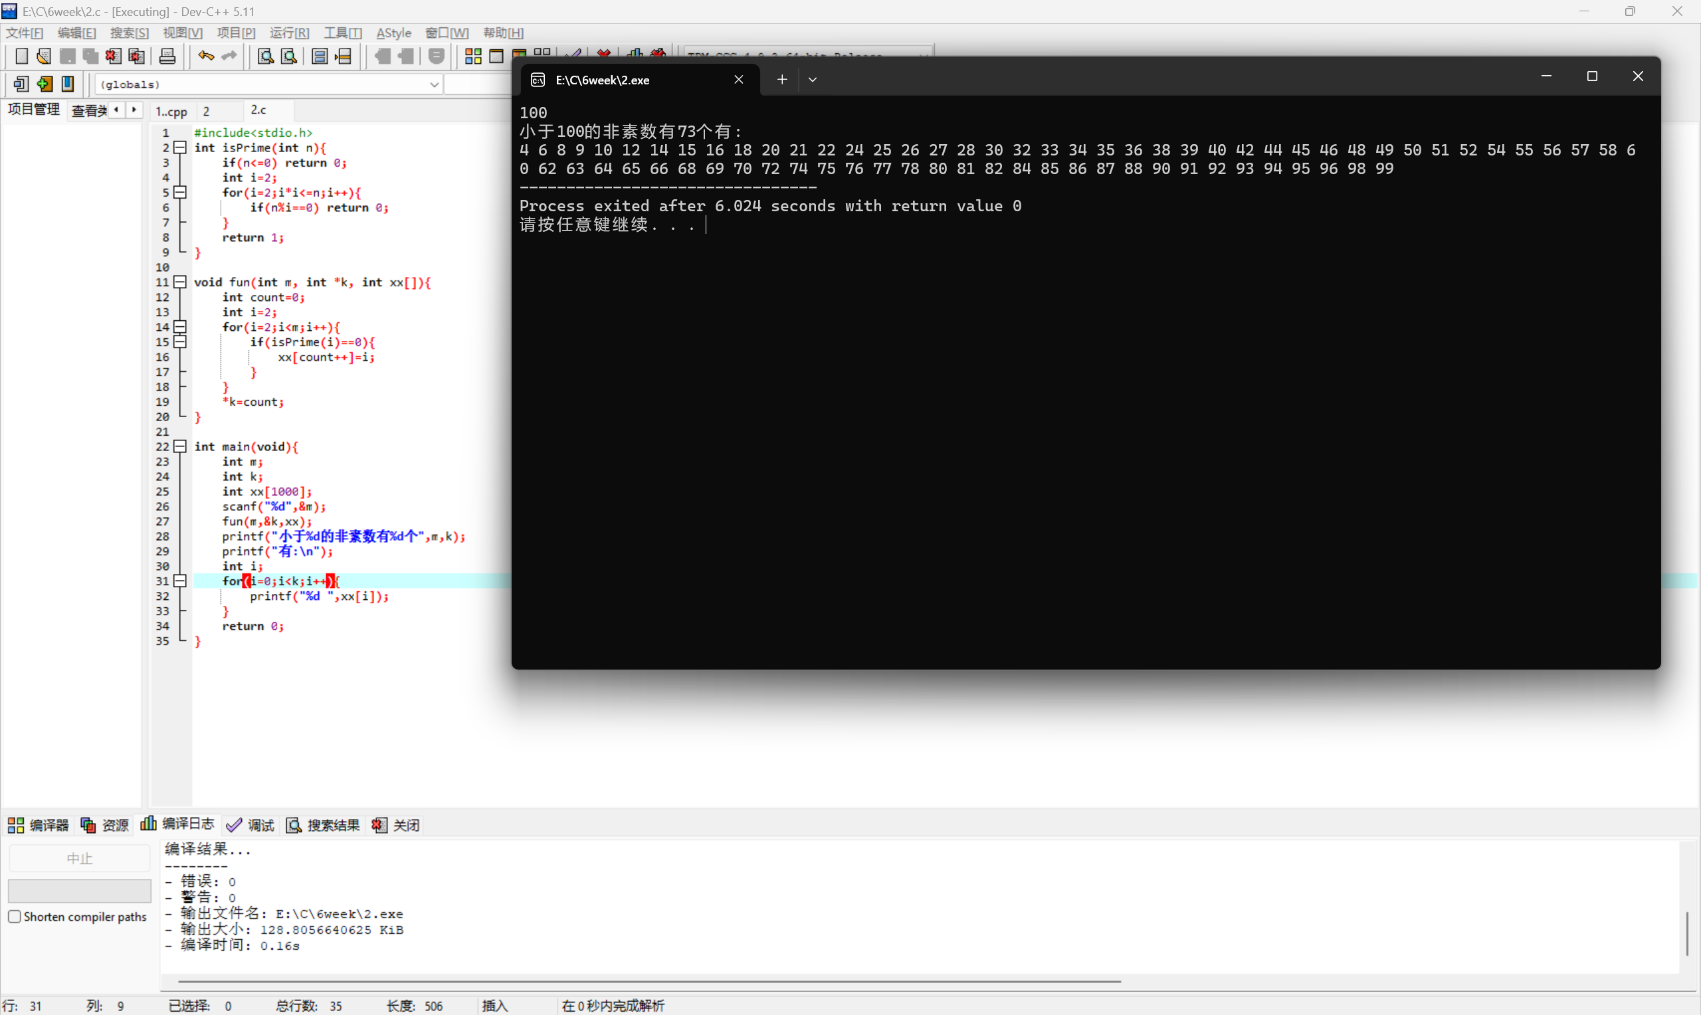Click the Compile icon with colored squares
1701x1015 pixels.
pyautogui.click(x=472, y=56)
